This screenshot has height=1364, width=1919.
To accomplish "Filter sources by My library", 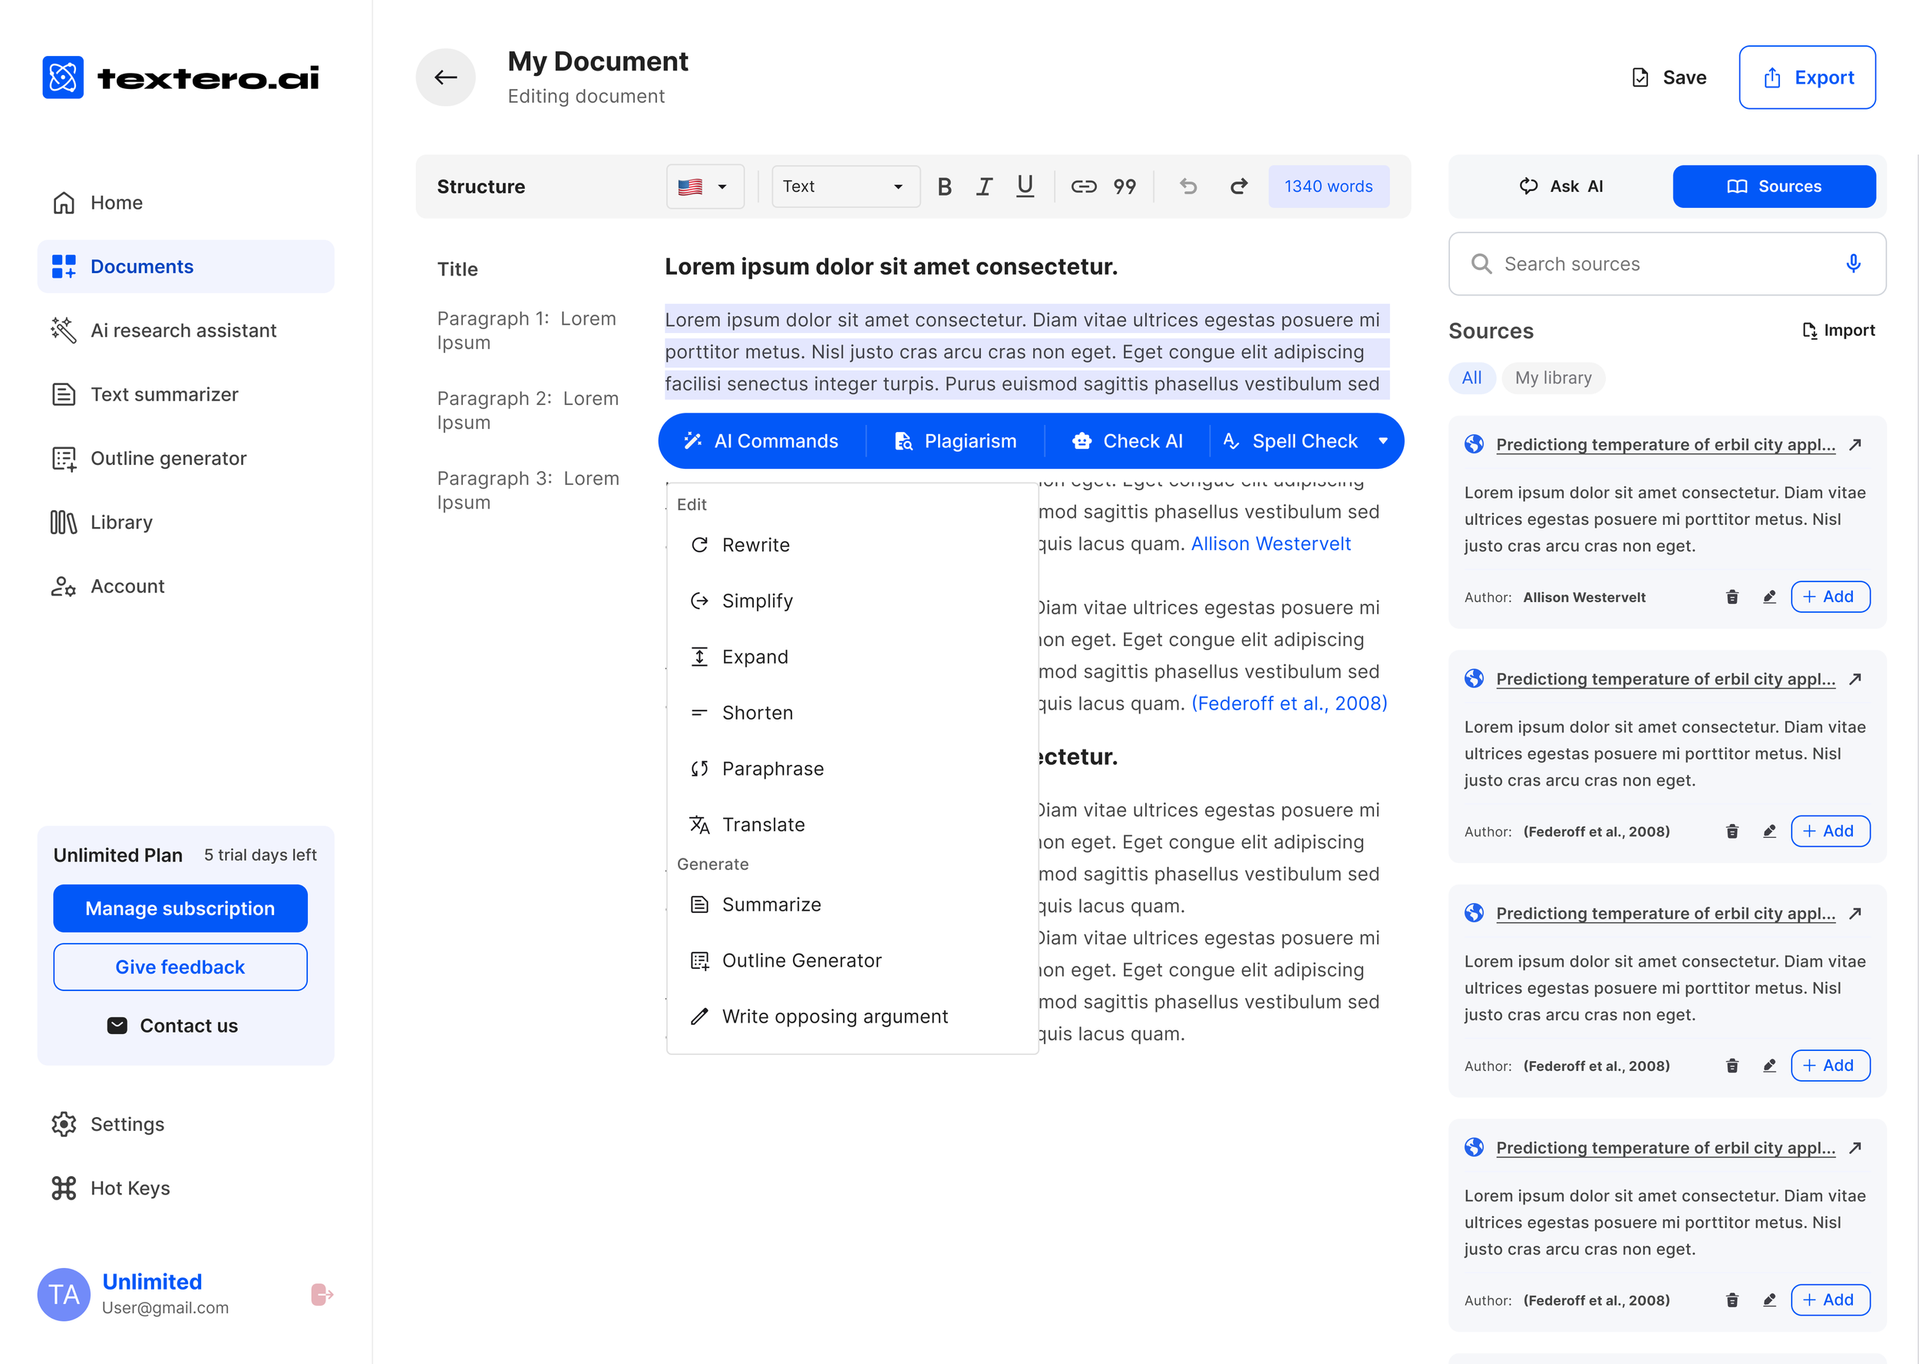I will [1553, 378].
